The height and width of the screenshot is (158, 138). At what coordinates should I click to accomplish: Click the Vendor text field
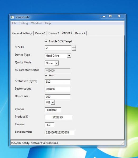(53, 110)
